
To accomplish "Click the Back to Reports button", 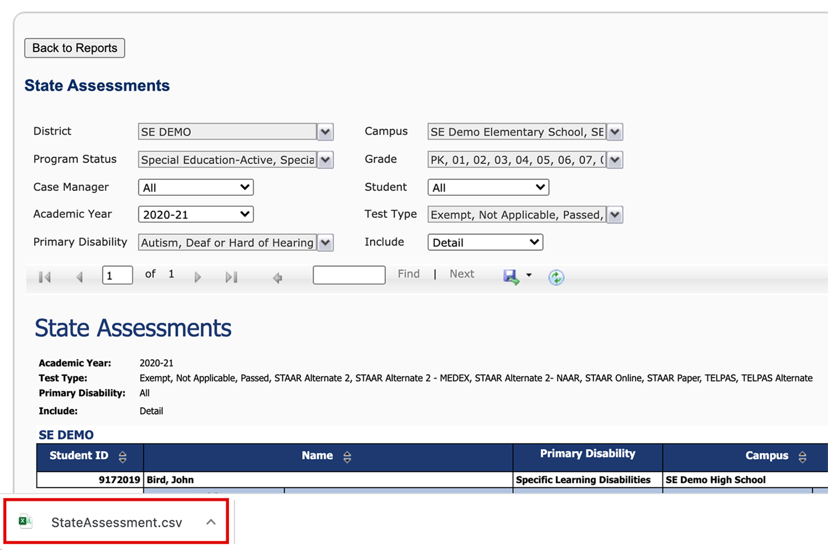I will click(75, 48).
